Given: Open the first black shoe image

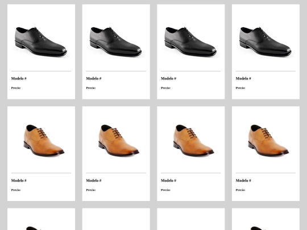Looking at the screenshot, I should point(41,42).
